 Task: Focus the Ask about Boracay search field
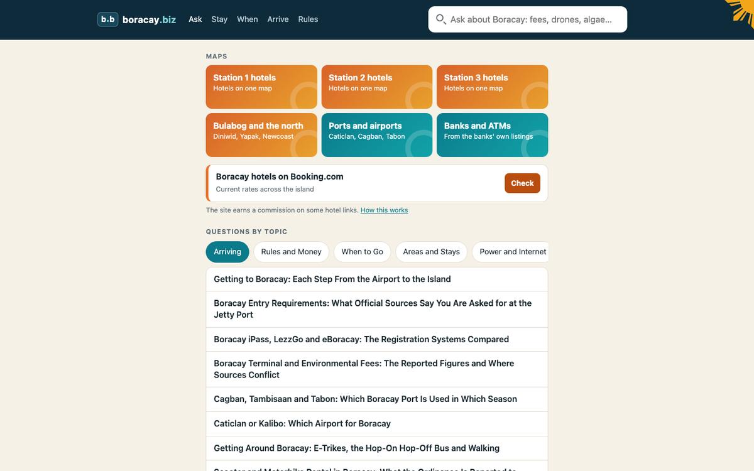click(x=528, y=19)
